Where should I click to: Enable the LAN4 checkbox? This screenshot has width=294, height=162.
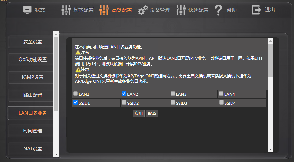[221, 94]
